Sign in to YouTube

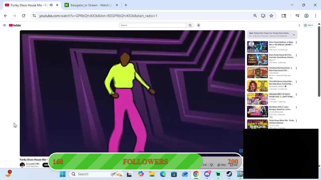pyautogui.click(x=308, y=25)
